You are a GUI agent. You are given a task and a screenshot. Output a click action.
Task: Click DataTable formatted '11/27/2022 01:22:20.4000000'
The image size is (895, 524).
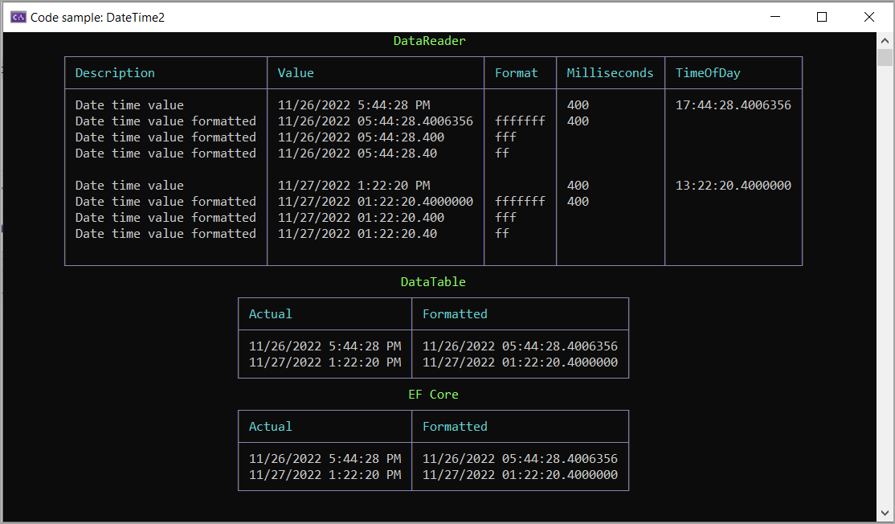coord(520,362)
